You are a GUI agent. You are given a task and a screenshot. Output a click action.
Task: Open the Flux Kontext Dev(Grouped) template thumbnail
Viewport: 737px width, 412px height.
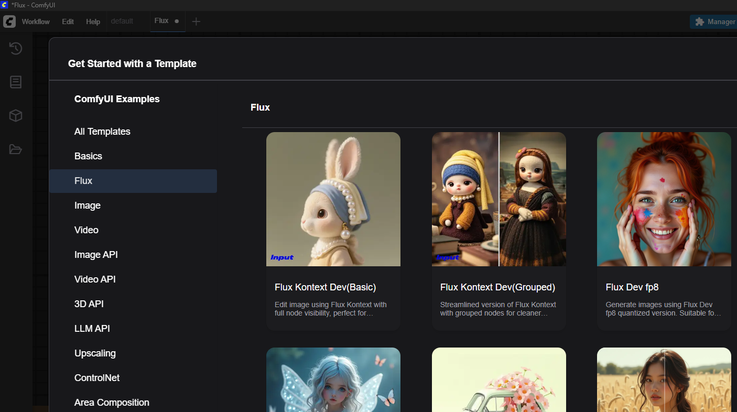[x=498, y=199]
